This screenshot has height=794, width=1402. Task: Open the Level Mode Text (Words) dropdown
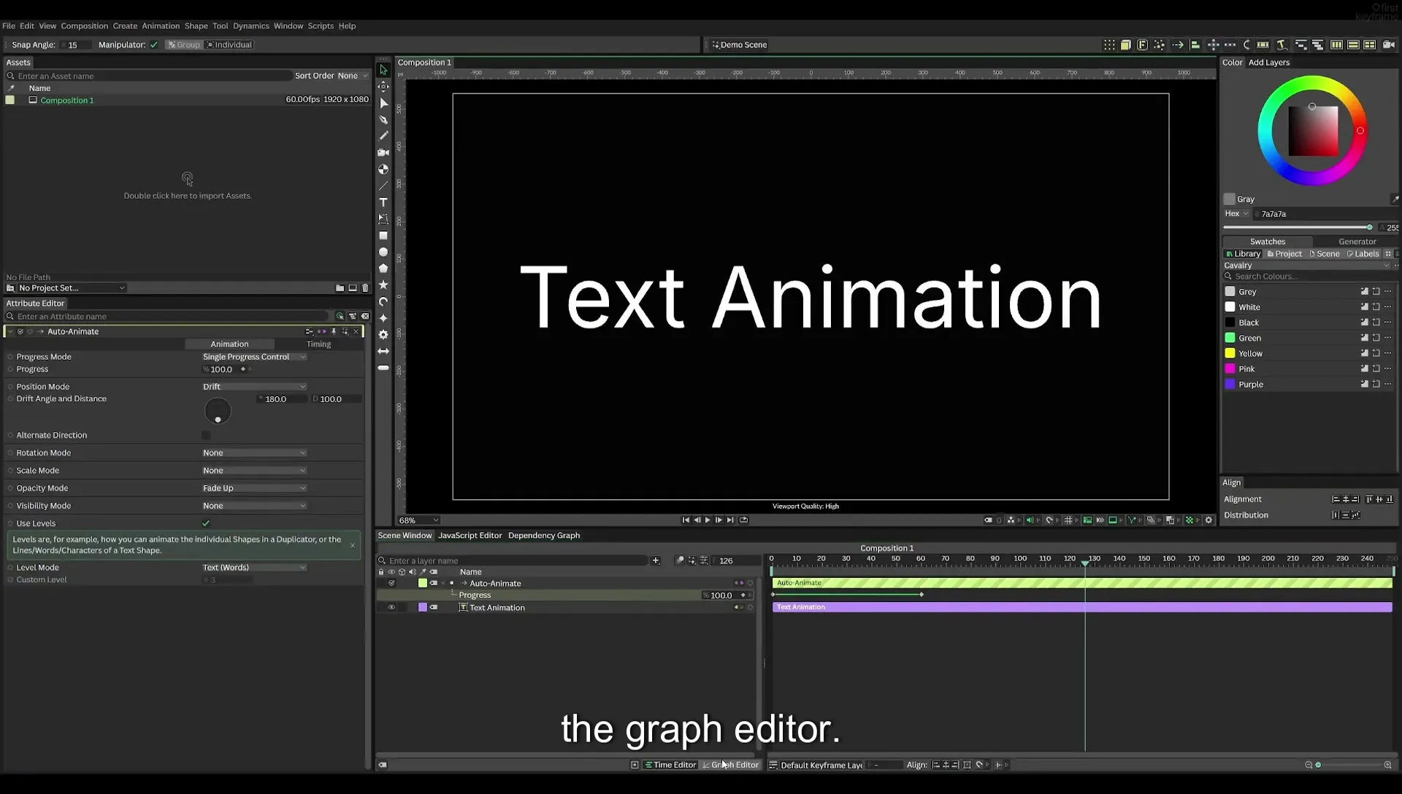(254, 568)
